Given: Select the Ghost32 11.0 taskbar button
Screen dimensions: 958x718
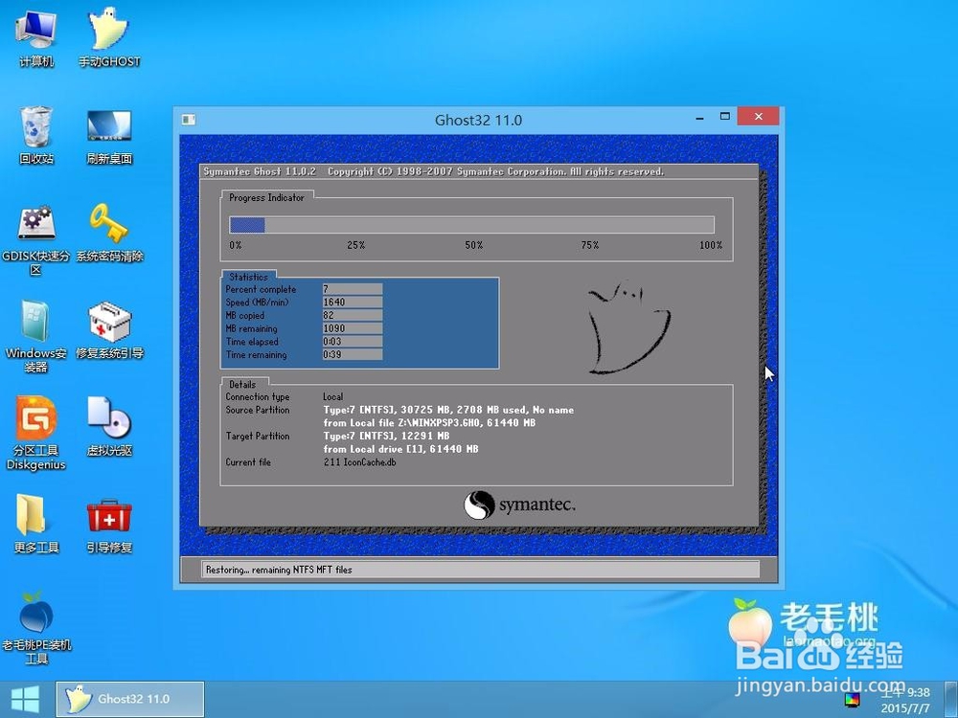Looking at the screenshot, I should [130, 699].
